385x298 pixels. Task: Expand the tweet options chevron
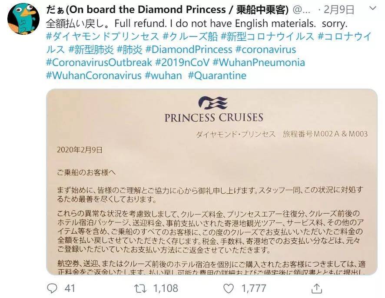coord(373,8)
